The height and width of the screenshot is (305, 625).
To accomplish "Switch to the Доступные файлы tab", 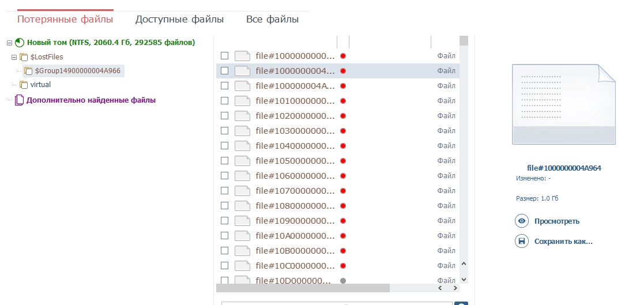I will (x=179, y=20).
